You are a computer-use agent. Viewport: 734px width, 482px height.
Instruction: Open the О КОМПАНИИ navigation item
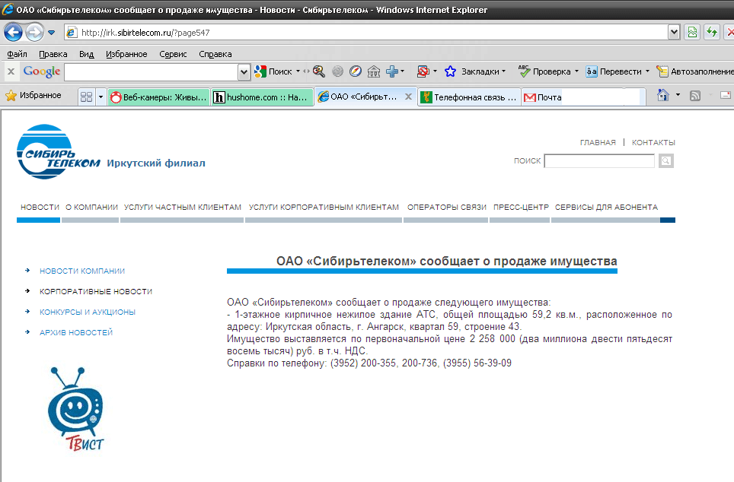[x=91, y=207]
